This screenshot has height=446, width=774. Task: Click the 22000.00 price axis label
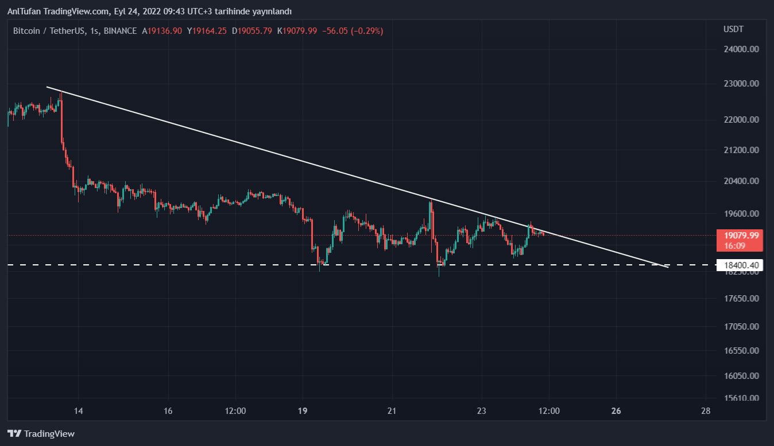click(741, 120)
